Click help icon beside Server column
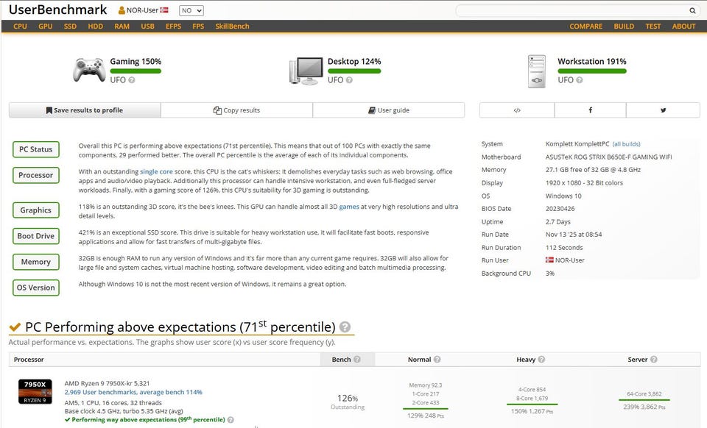Viewport: 707px width, 428px height. [x=654, y=359]
